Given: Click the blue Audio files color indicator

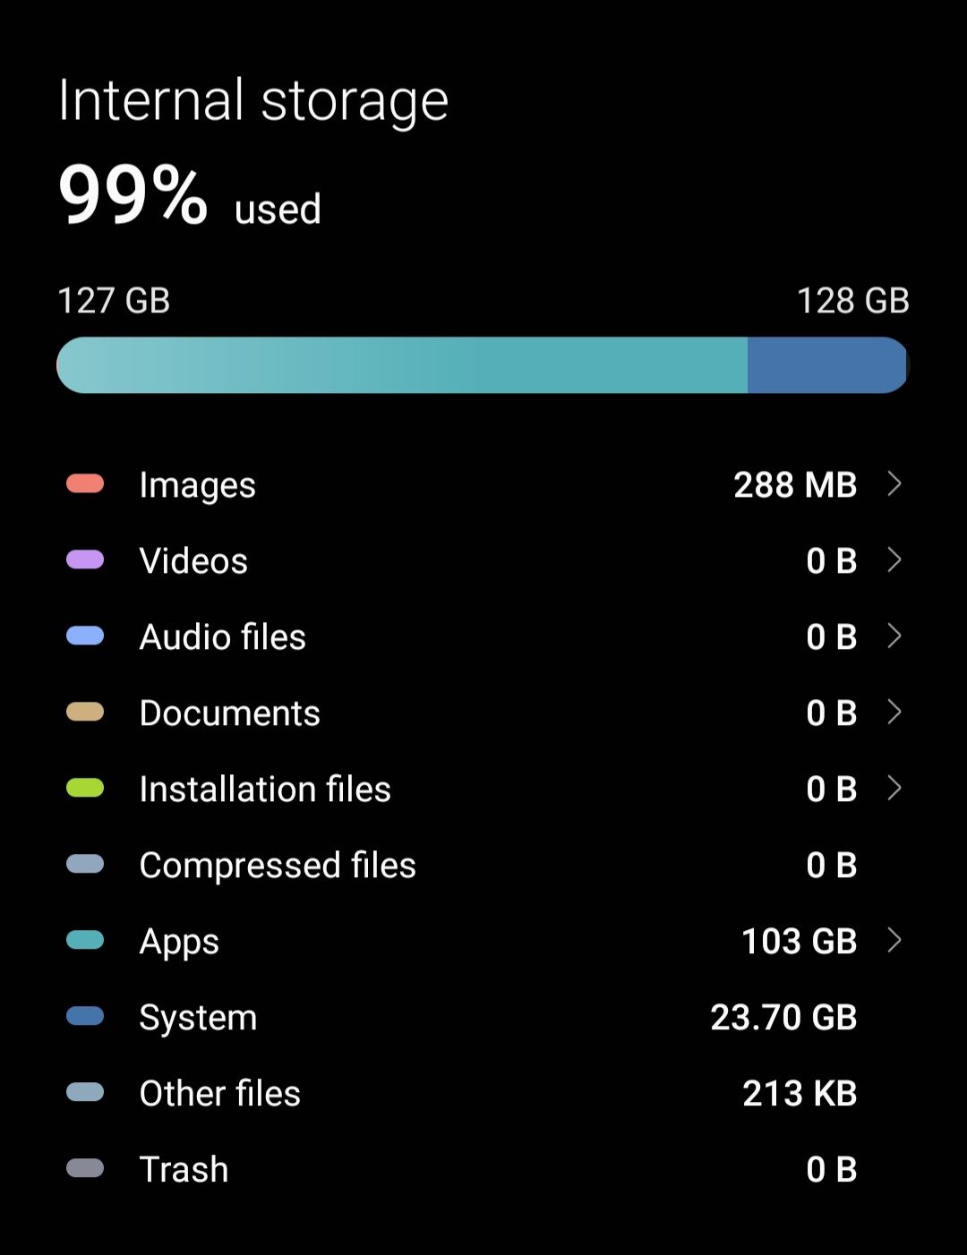Looking at the screenshot, I should 85,636.
